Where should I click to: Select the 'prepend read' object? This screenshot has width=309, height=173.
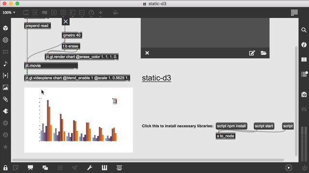coord(38,25)
